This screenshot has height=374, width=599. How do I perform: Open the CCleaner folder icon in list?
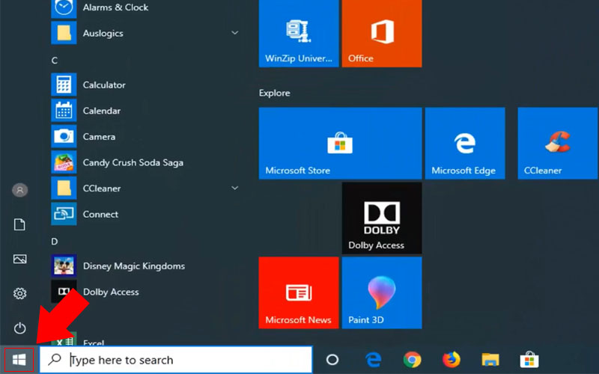click(x=64, y=188)
